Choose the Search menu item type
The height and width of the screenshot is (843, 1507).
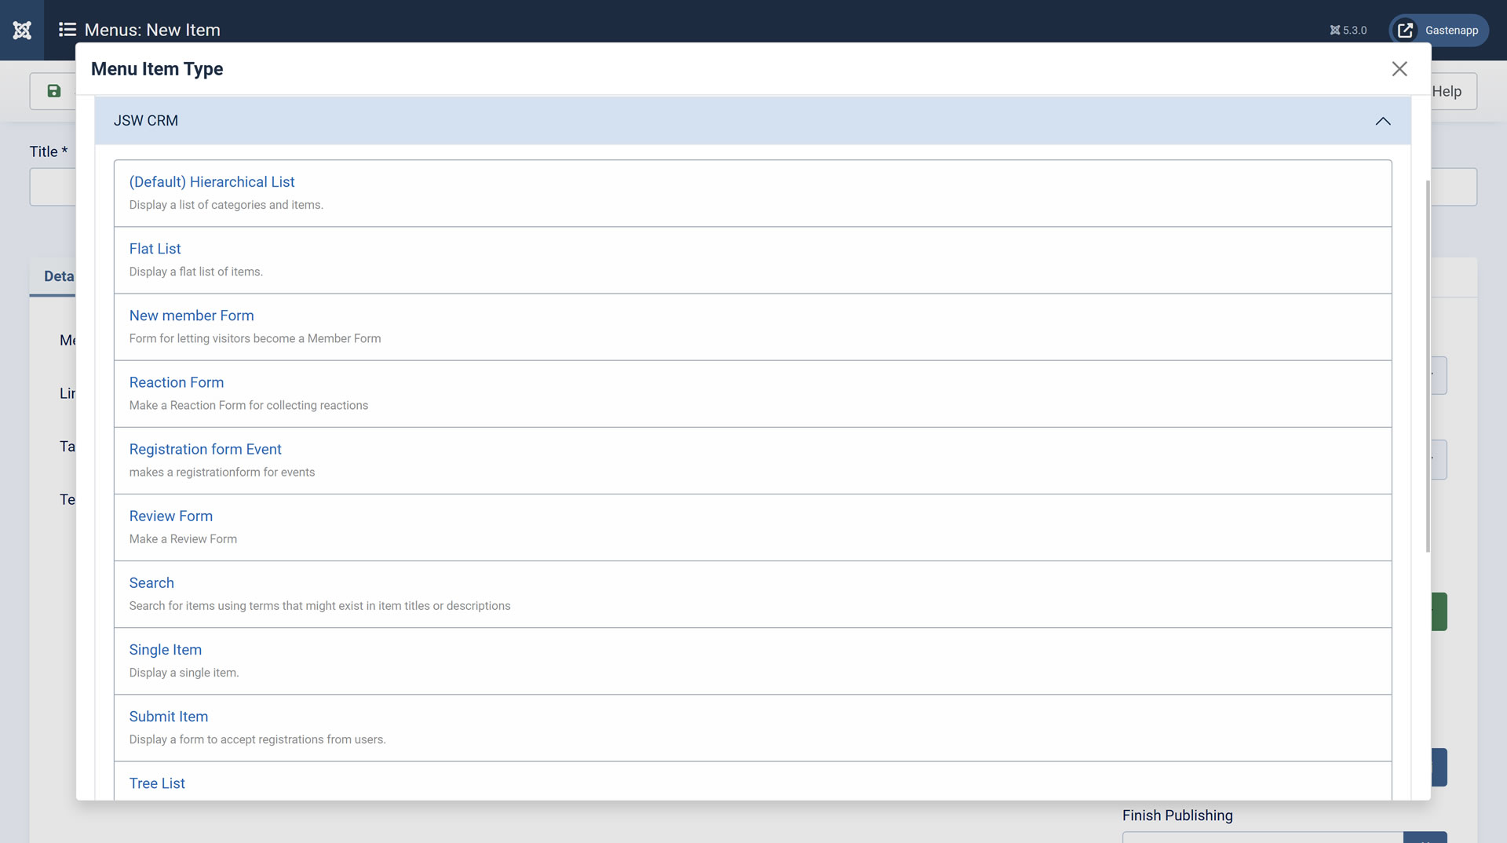pyautogui.click(x=151, y=582)
